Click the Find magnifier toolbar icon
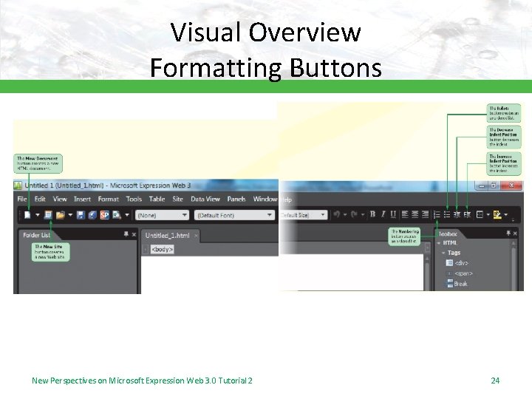The image size is (532, 399). point(117,215)
